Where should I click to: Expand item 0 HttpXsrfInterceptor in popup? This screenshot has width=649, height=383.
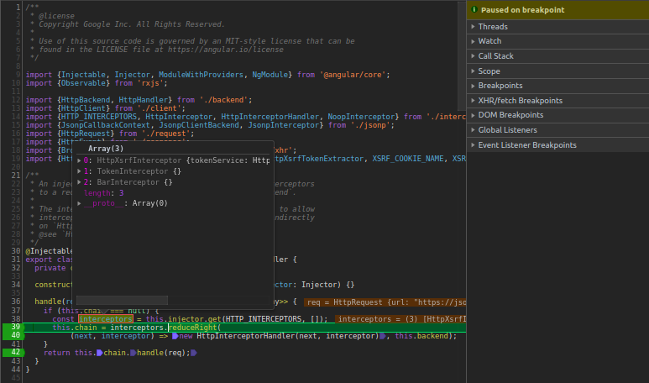coord(79,160)
